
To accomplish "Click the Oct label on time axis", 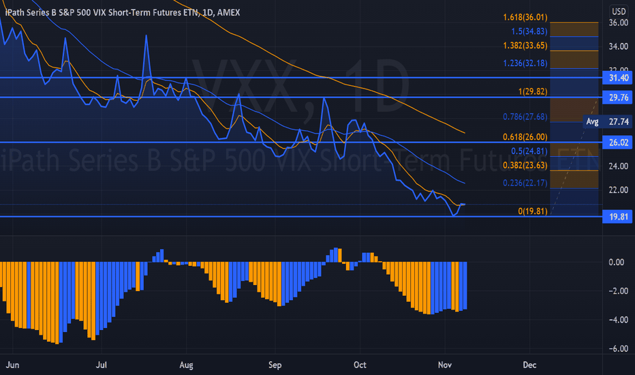I will coord(360,365).
